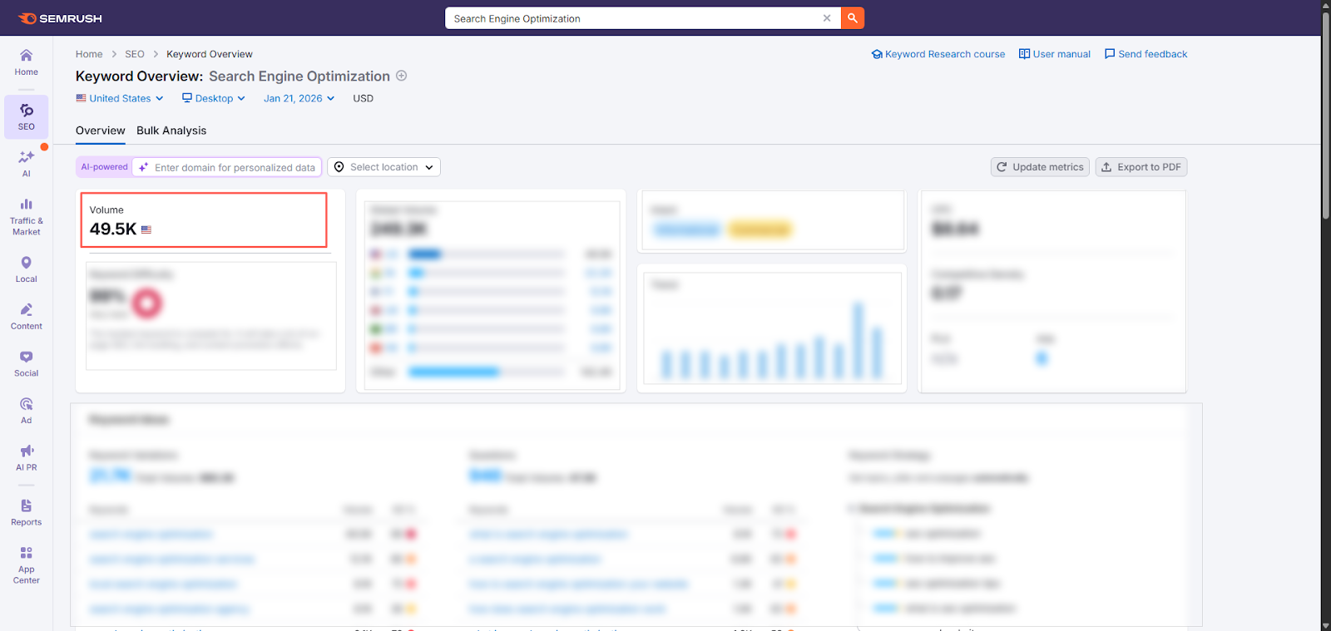Go to Home in the breadcrumb
Screen dimensions: 1331x631
click(x=89, y=54)
